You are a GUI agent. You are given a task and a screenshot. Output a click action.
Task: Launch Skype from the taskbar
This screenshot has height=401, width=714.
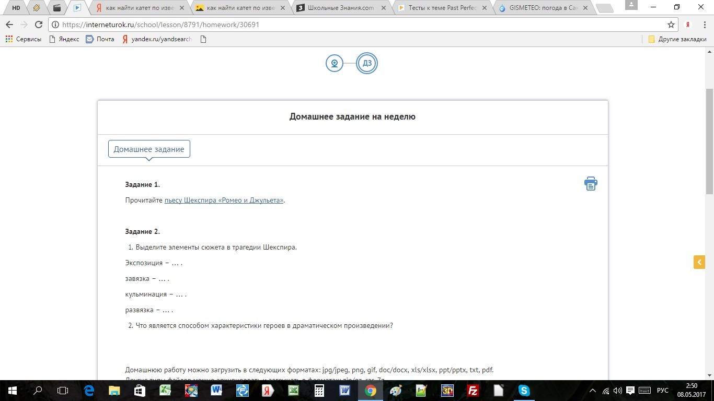pos(524,390)
